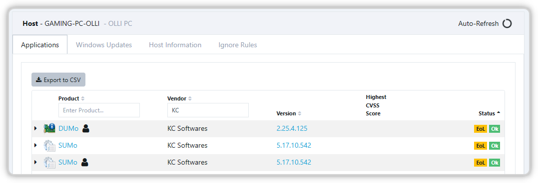This screenshot has height=183, width=538.
Task: Click host name GAMING-PC-OLLI
Action: (x=72, y=23)
